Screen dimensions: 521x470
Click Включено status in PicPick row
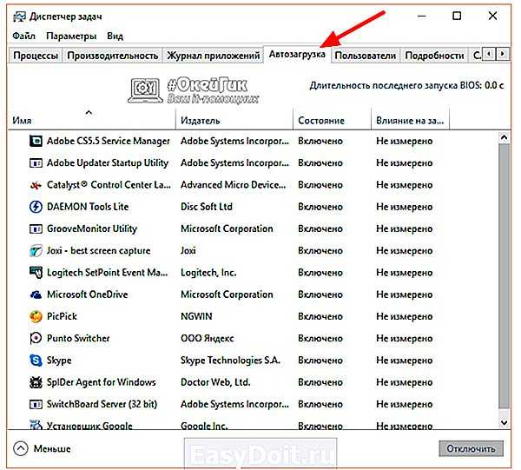coord(320,316)
